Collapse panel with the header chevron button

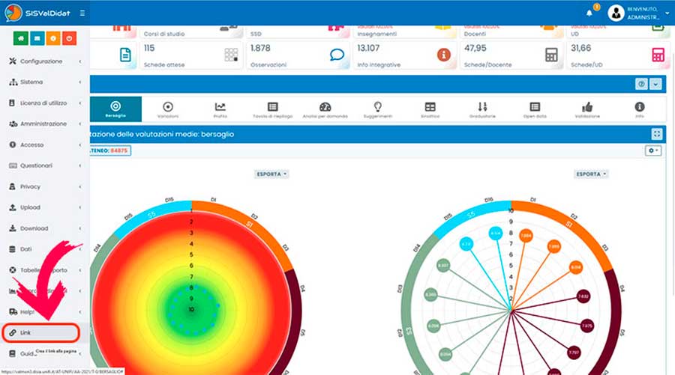click(x=656, y=84)
